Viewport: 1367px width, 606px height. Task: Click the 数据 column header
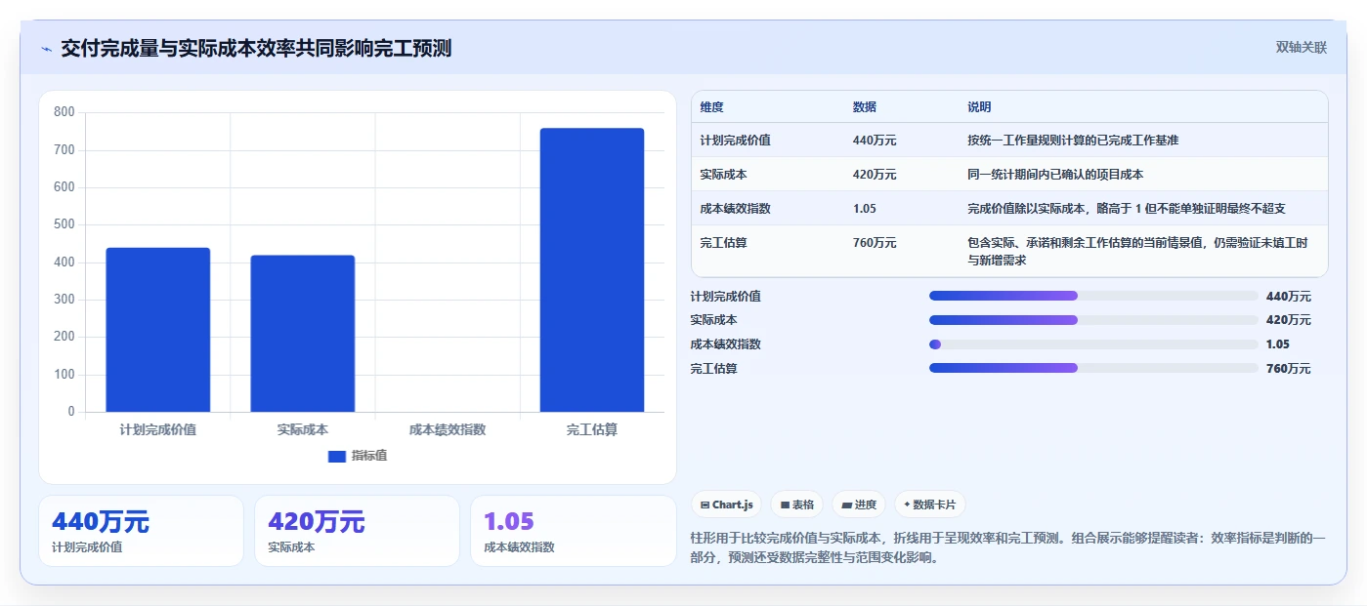pos(865,107)
